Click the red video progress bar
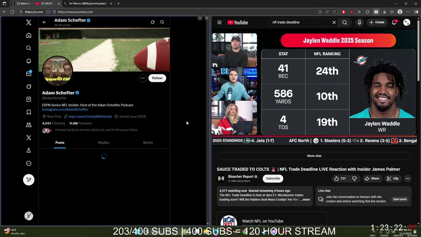Screen dimensions: 421x237 [314, 136]
